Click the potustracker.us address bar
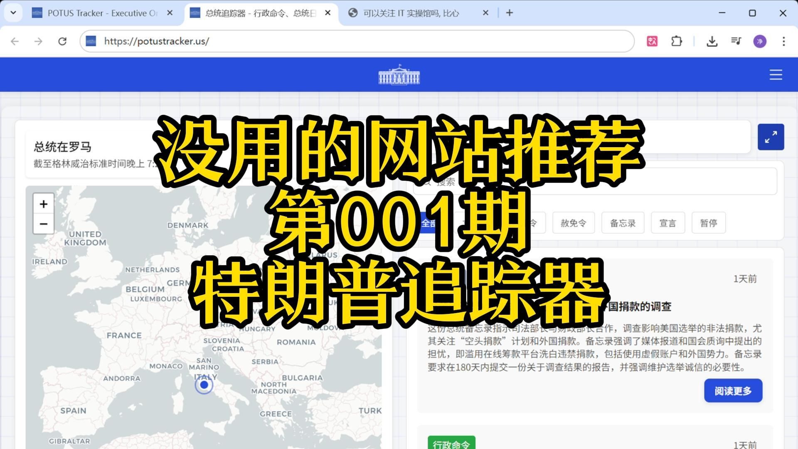Image resolution: width=798 pixels, height=449 pixels. 357,41
